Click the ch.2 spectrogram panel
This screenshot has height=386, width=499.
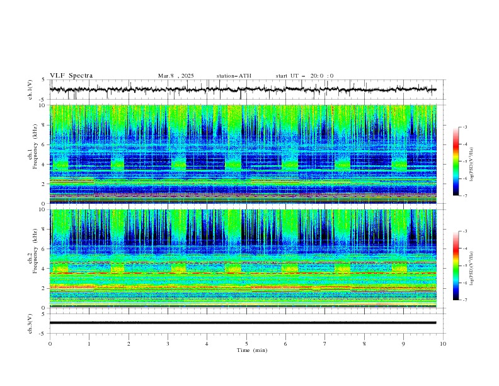tap(243, 259)
